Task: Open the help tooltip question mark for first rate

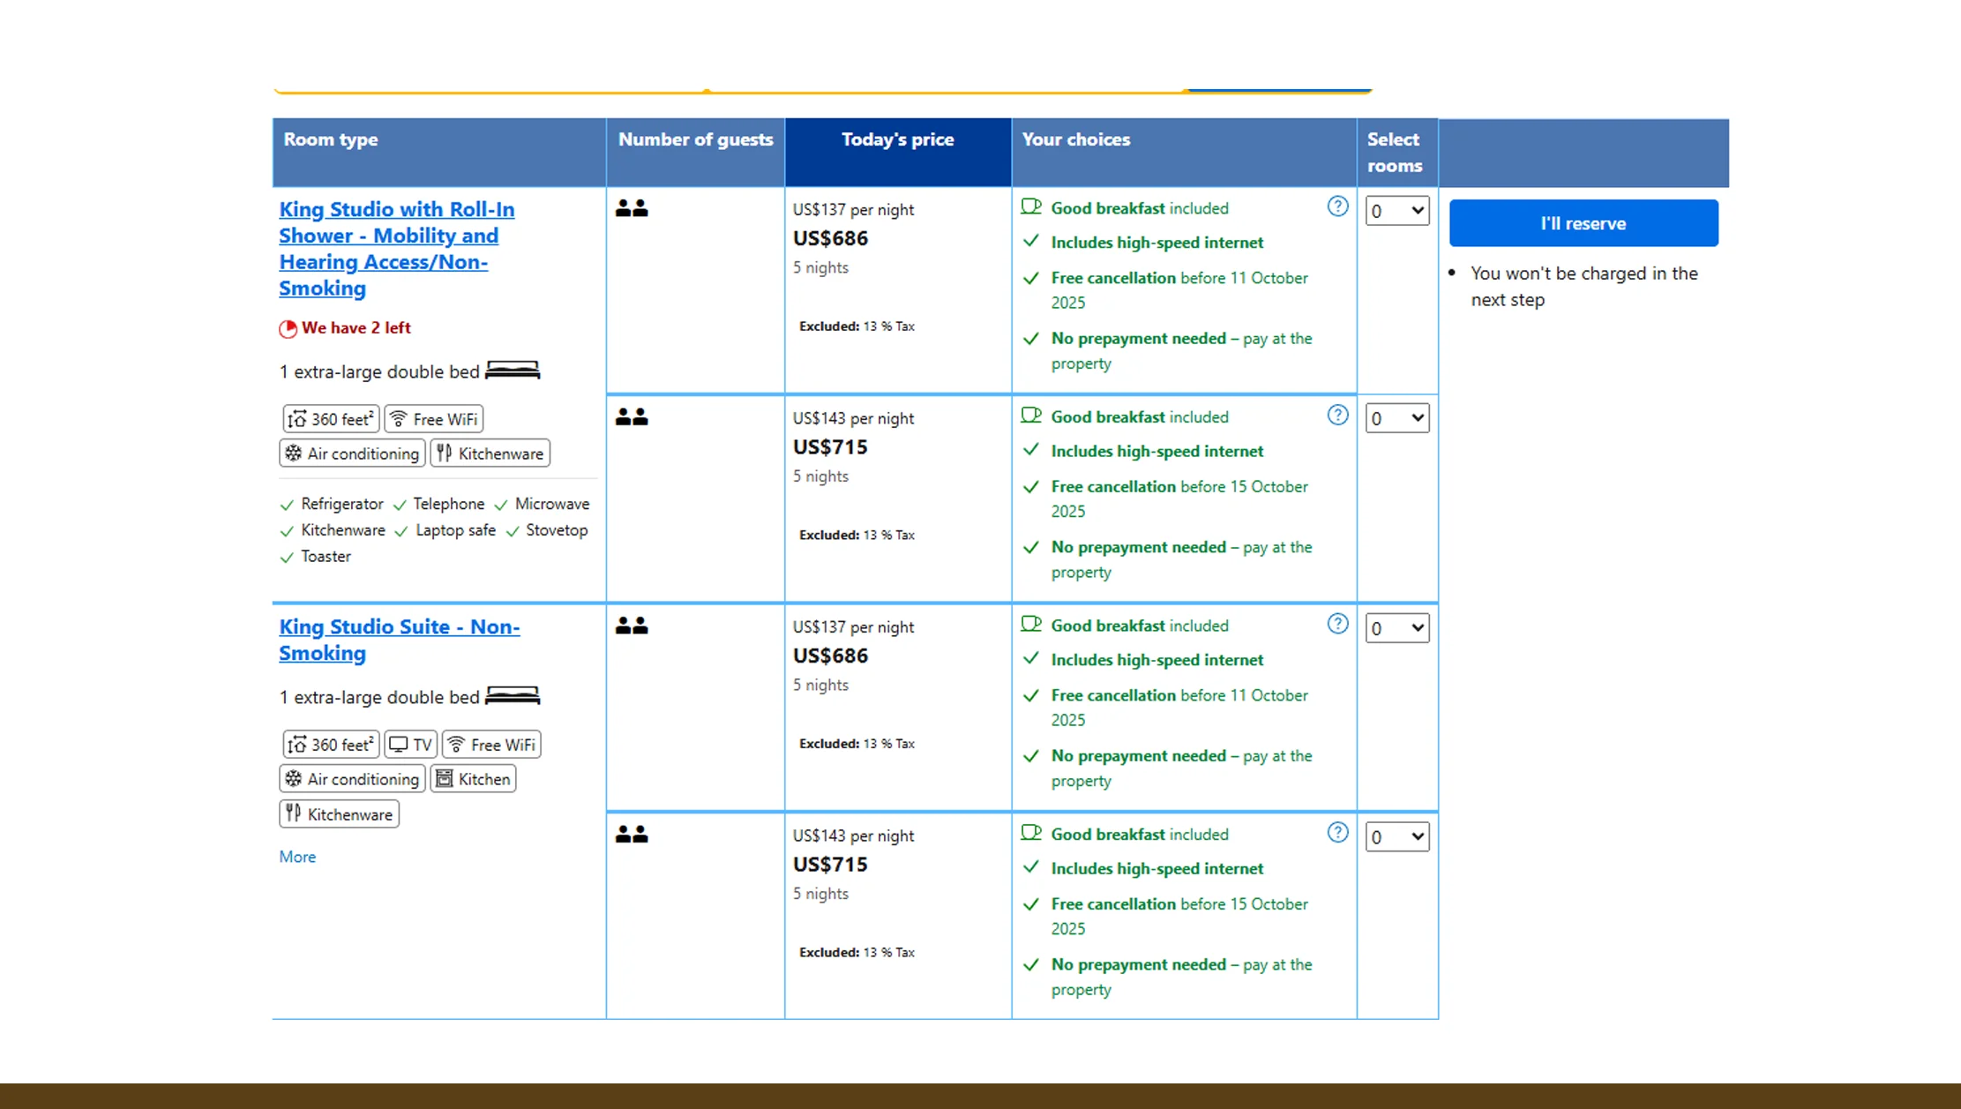Action: click(1337, 206)
